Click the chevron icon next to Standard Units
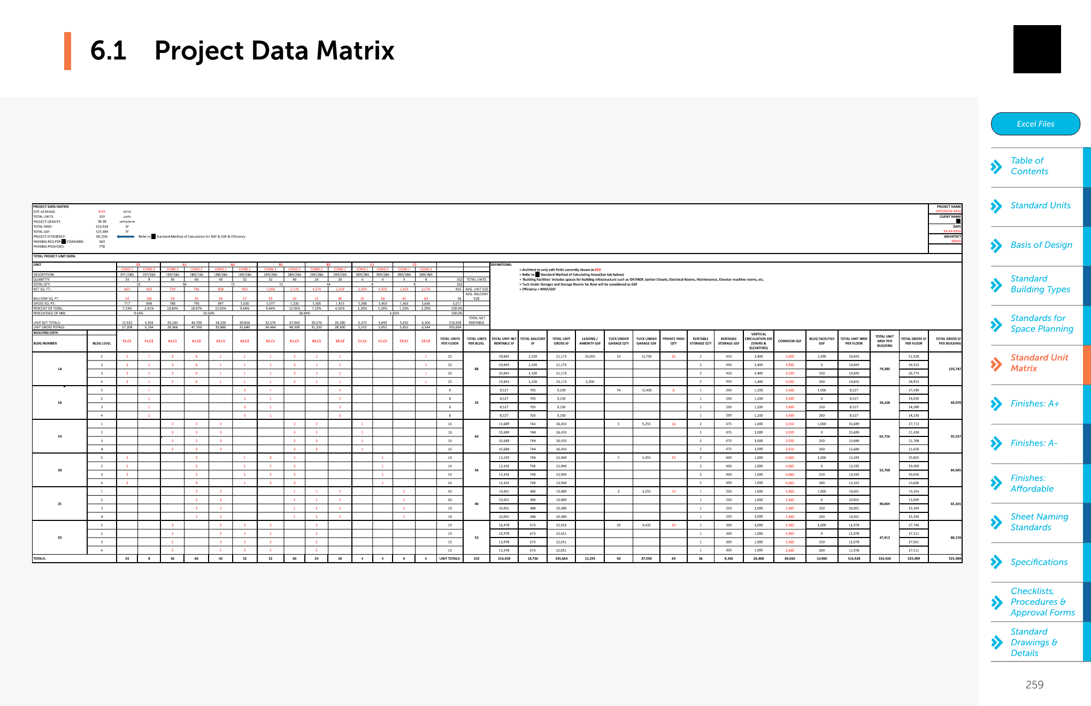 point(996,206)
